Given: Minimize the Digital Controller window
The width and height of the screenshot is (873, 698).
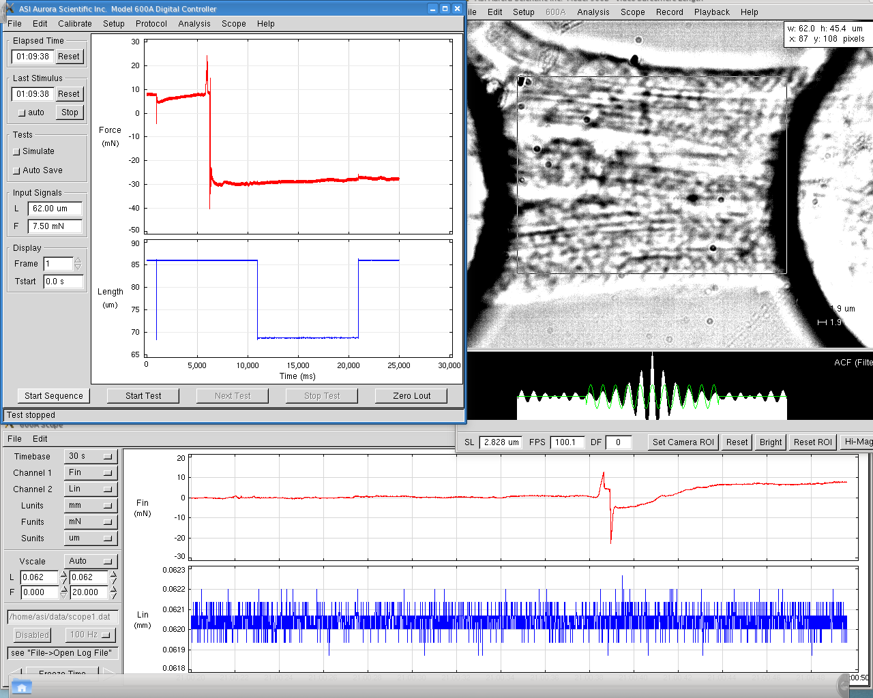Looking at the screenshot, I should tap(432, 9).
